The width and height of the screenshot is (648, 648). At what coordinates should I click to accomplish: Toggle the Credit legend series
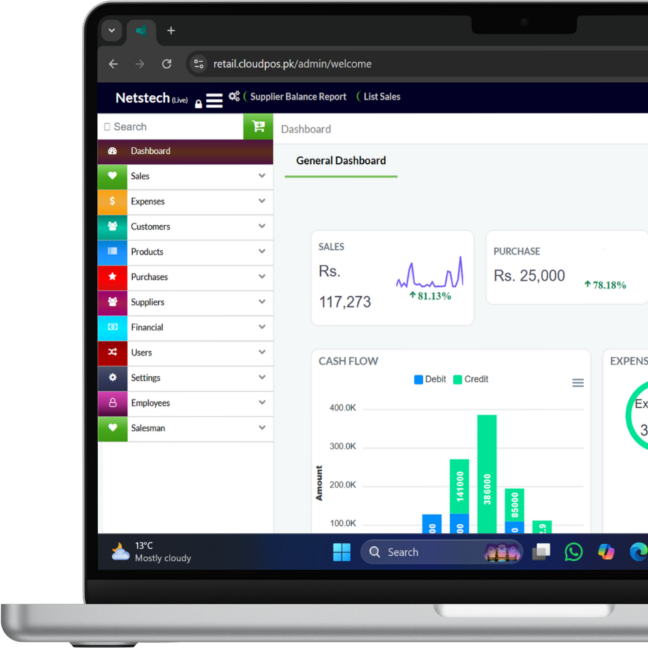[x=470, y=379]
